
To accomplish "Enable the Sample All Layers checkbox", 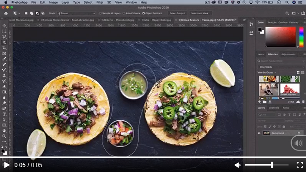I will (100, 13).
